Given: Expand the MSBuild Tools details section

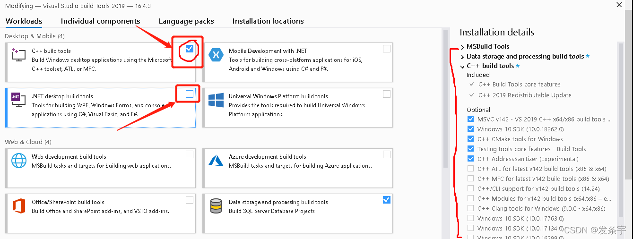Looking at the screenshot, I should [462, 47].
